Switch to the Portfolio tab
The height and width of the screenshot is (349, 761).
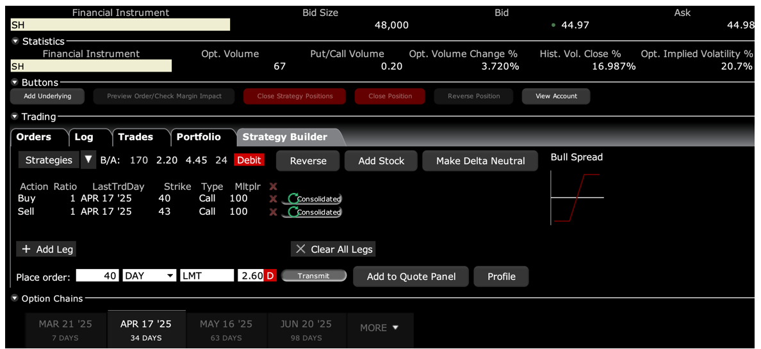click(x=199, y=137)
